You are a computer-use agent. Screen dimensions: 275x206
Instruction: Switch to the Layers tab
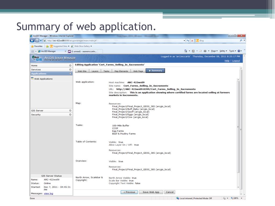click(95, 71)
